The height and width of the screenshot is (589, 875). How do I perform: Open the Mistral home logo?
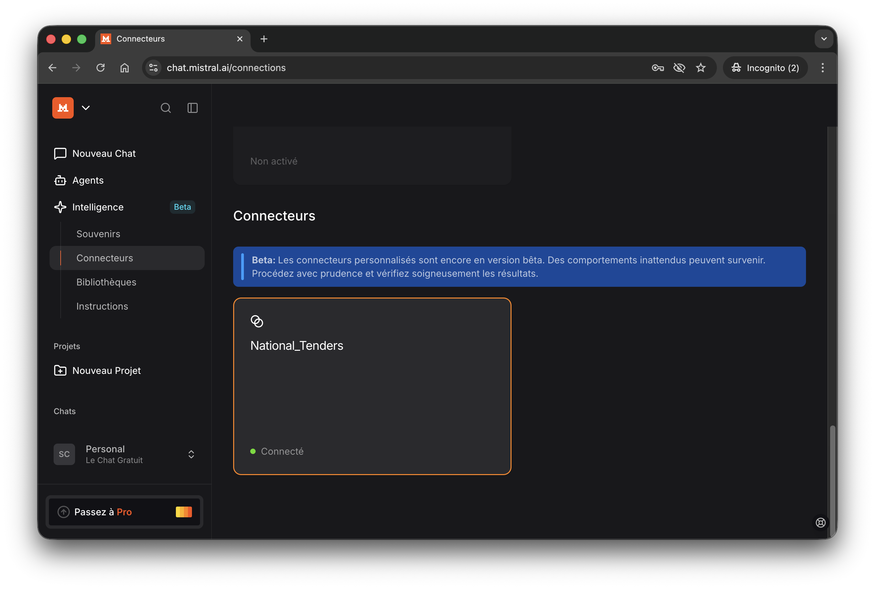(63, 108)
